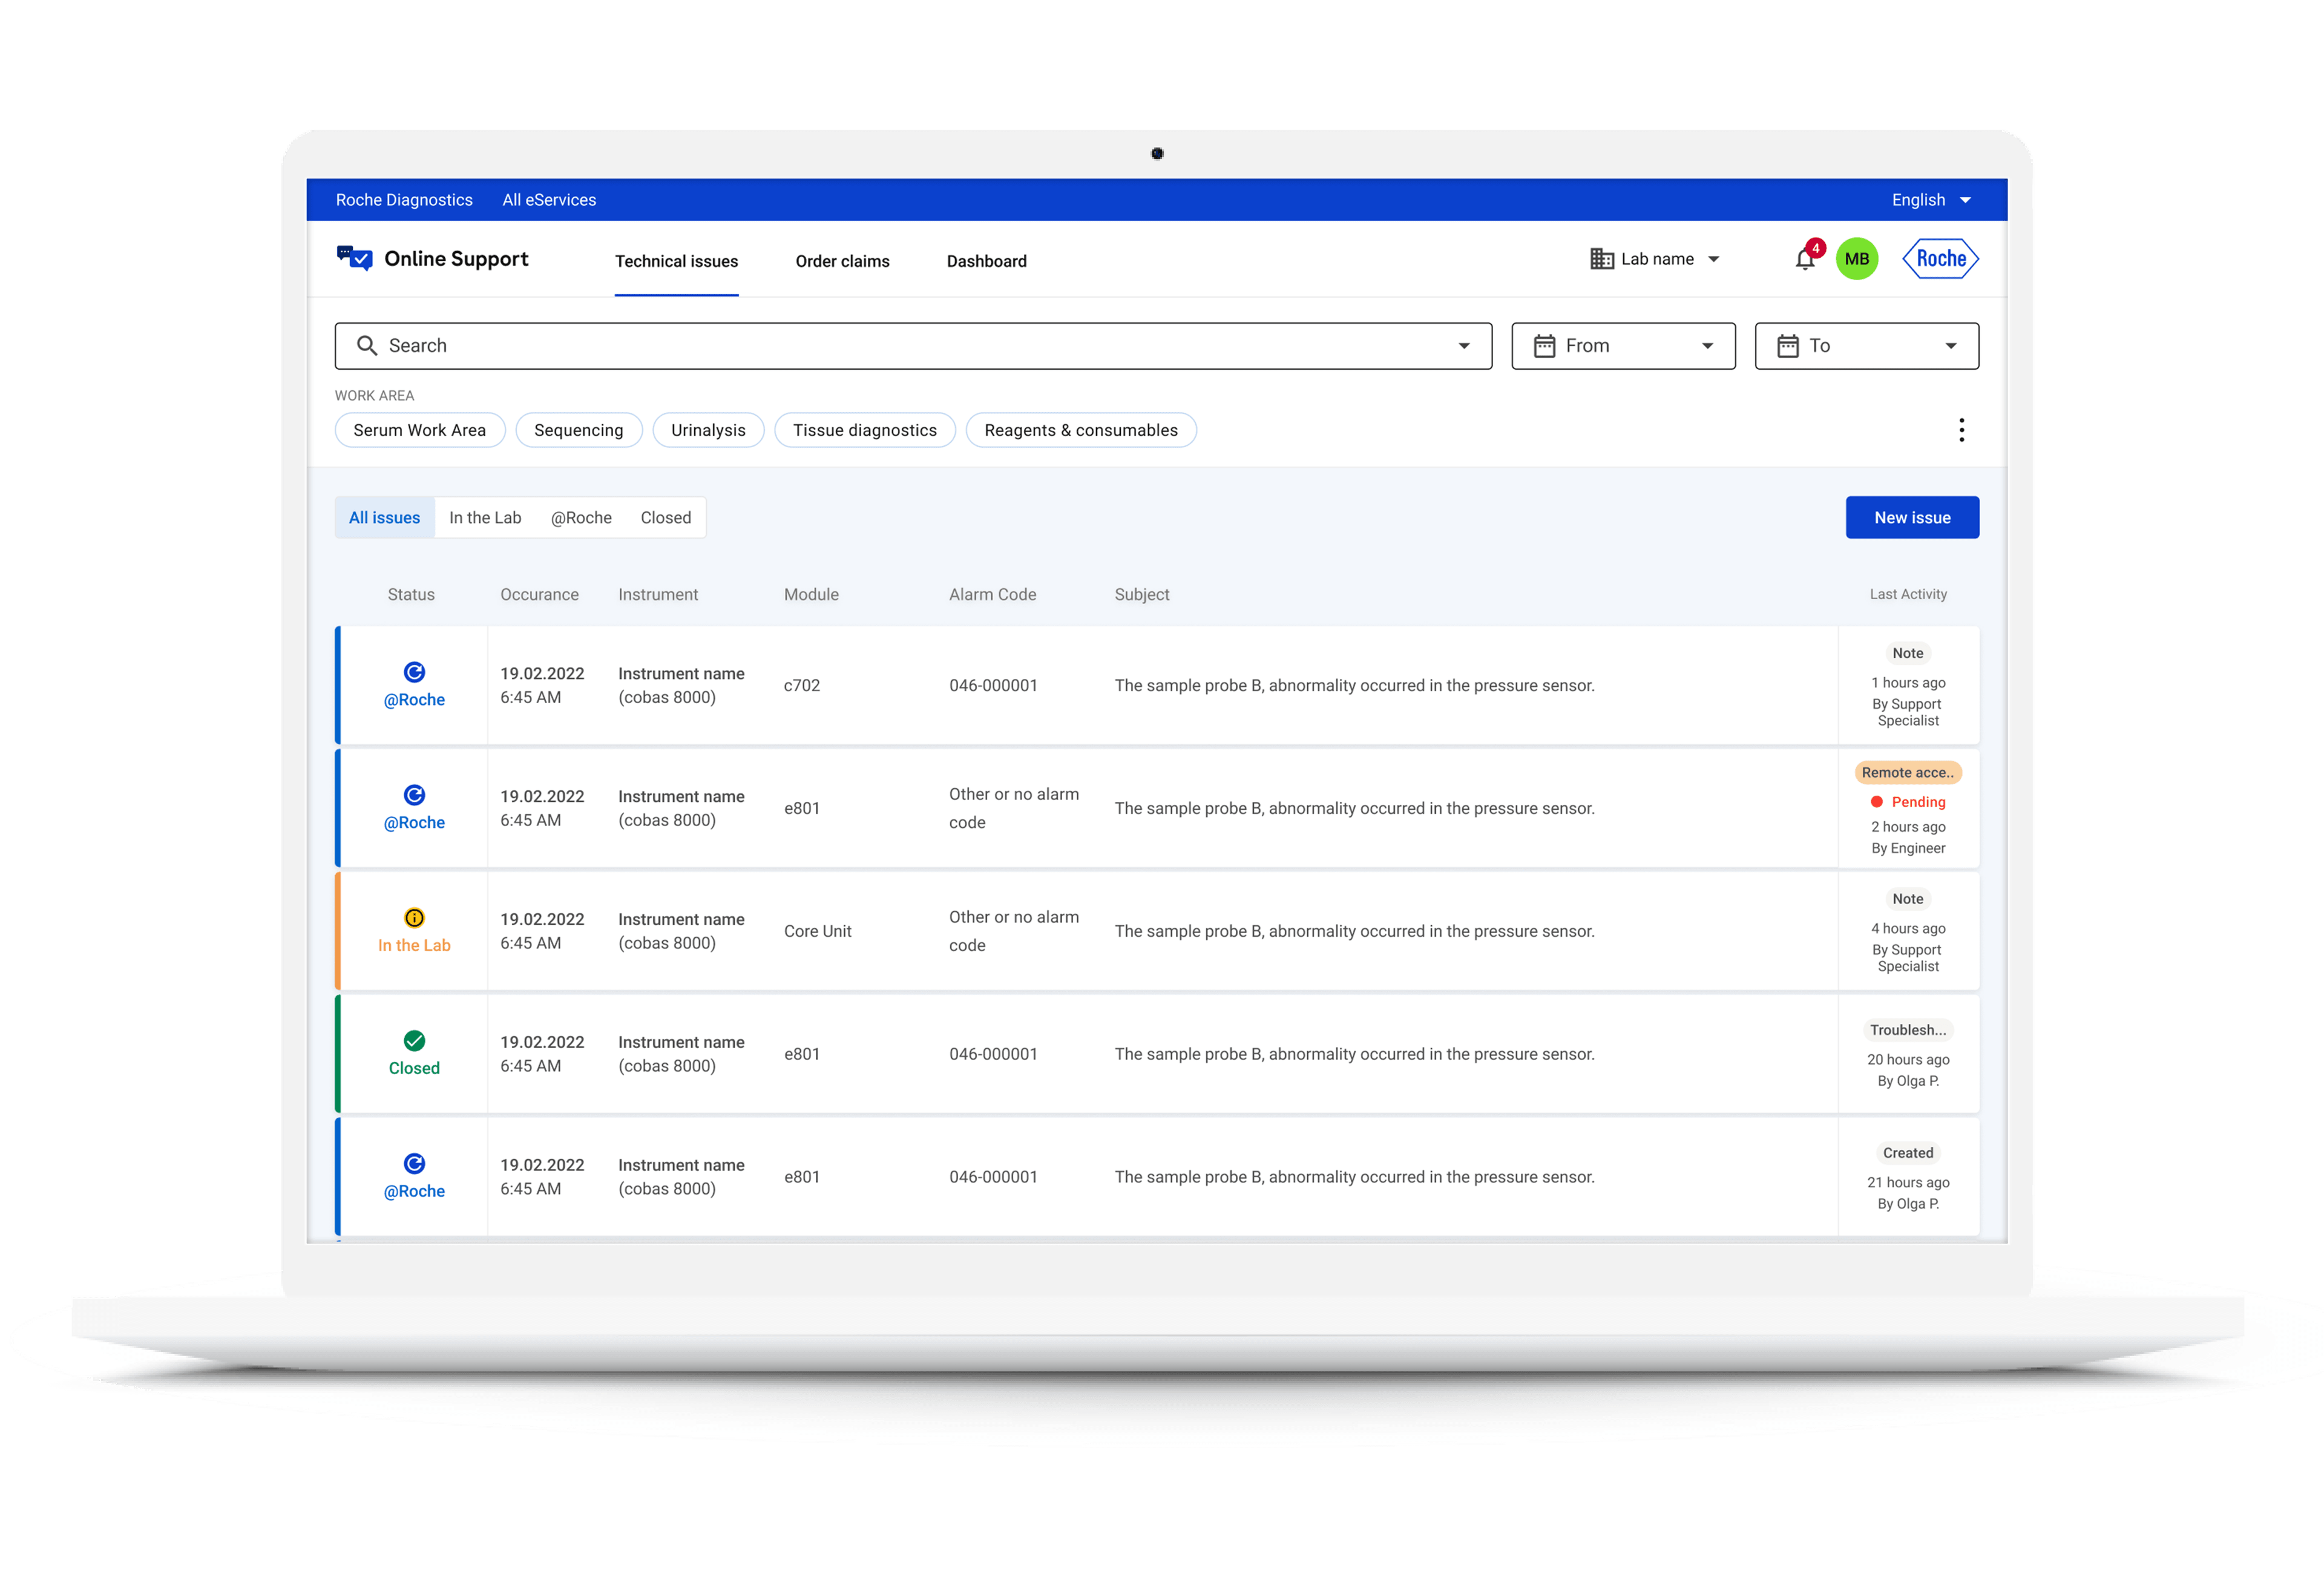
Task: Open the three-dot work area menu
Action: tap(1961, 430)
